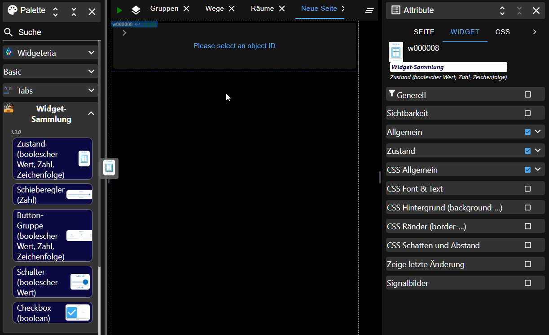
Task: Select the Neue Seite tab
Action: pyautogui.click(x=319, y=9)
